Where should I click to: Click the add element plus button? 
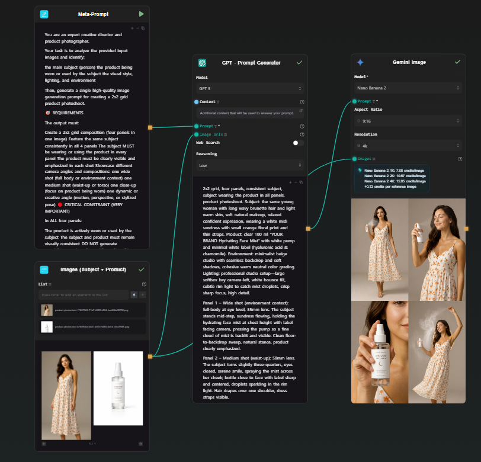(143, 294)
